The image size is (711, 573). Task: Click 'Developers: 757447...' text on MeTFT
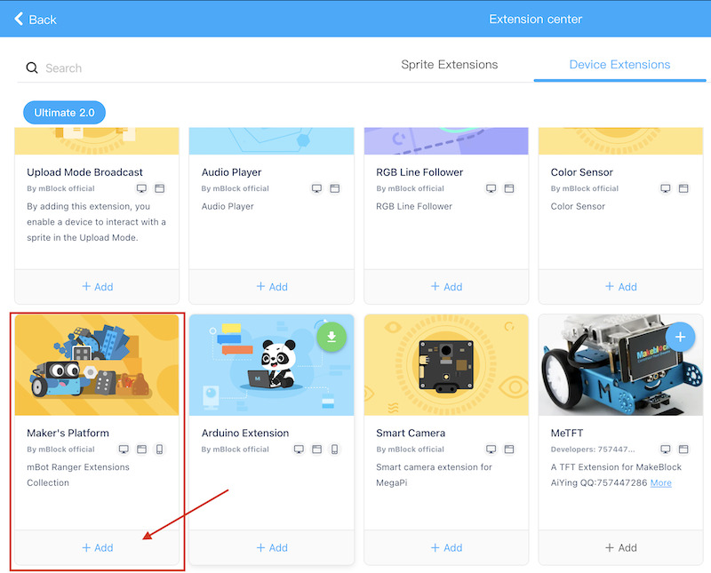coord(593,450)
